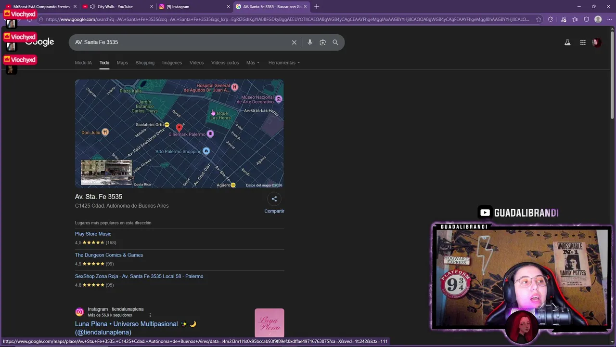Select Alto Palermo Shopping map marker
The image size is (616, 347).
[206, 151]
